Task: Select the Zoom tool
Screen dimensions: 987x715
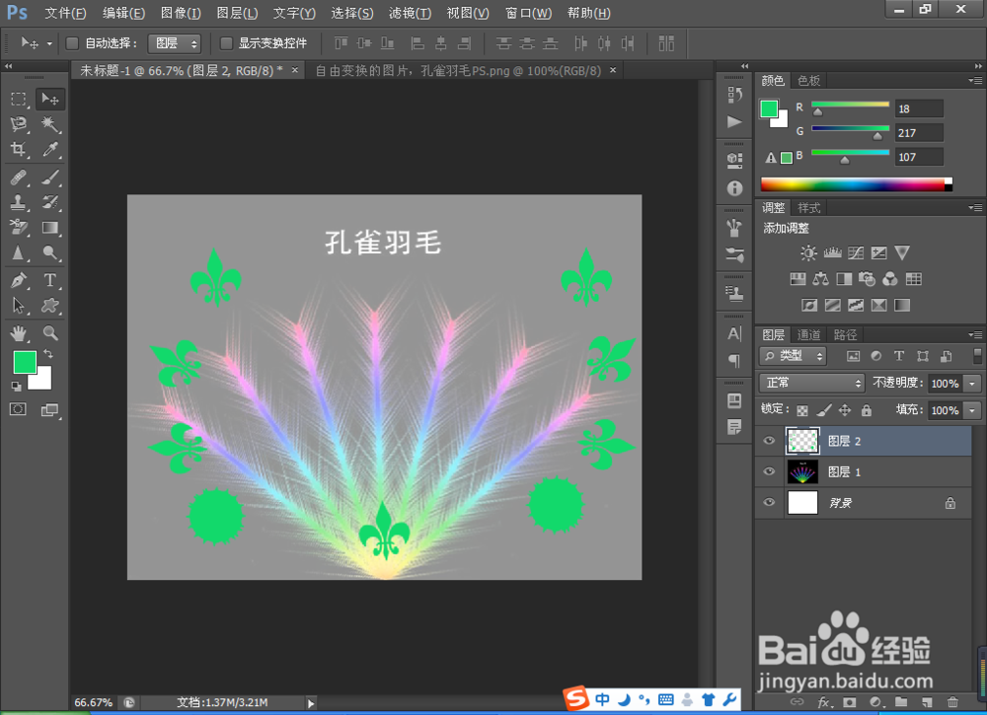Action: click(x=49, y=333)
